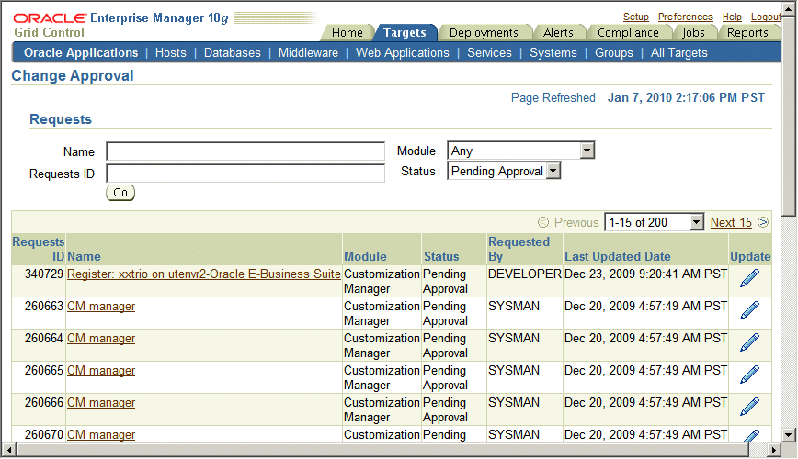The width and height of the screenshot is (798, 459).
Task: Click the Setup link
Action: point(635,17)
